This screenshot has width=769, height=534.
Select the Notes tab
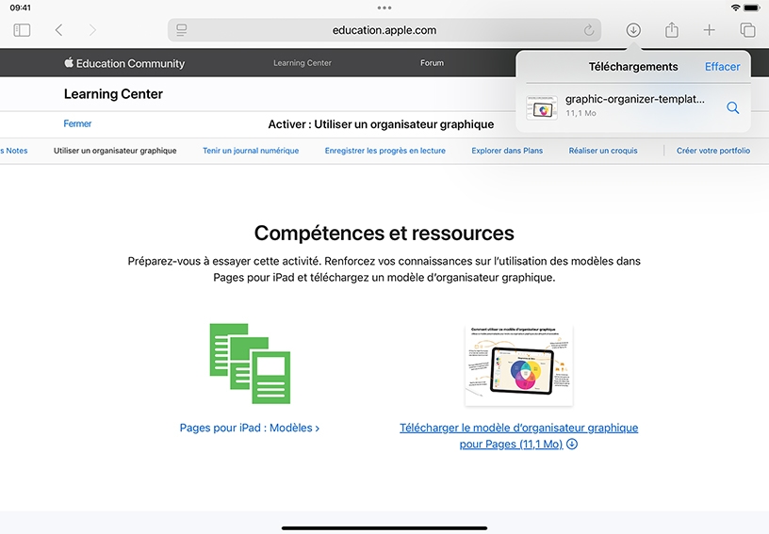(15, 151)
